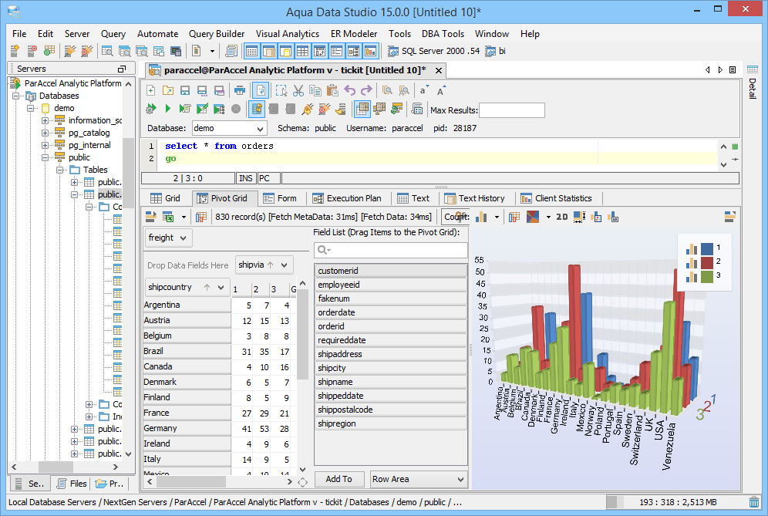
Task: Click the grey Stop execution circle icon
Action: pyautogui.click(x=236, y=109)
